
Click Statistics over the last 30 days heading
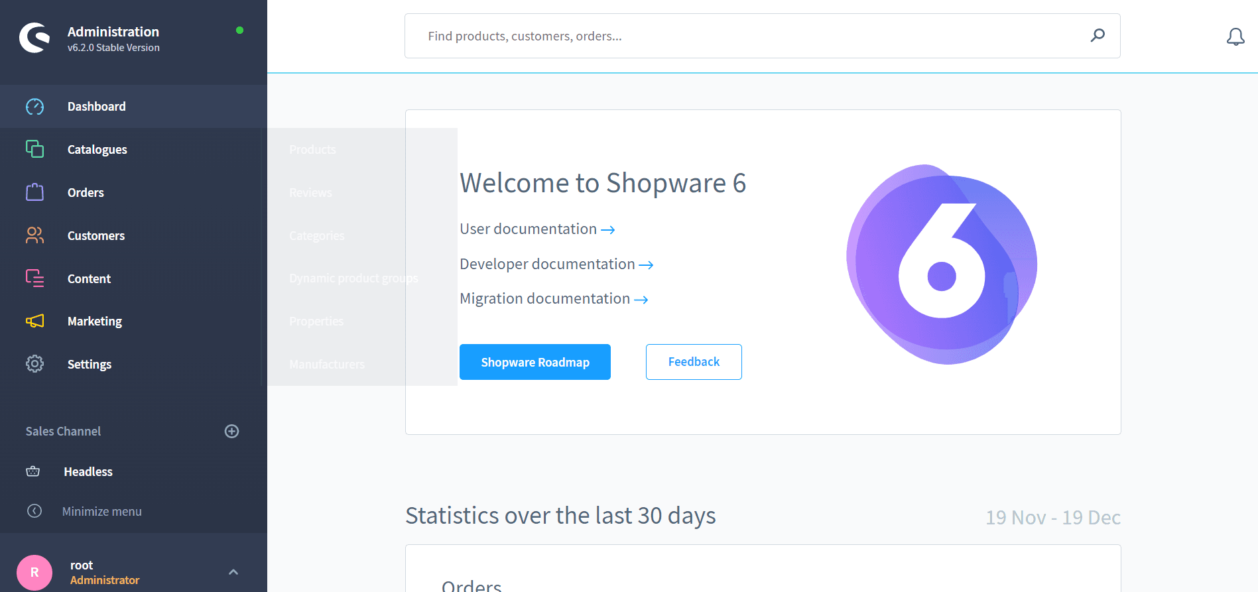560,516
